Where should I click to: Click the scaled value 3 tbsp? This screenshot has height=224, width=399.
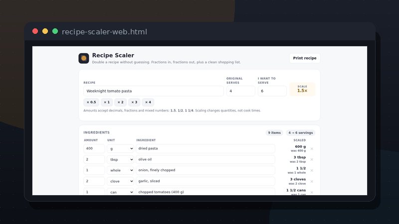pyautogui.click(x=300, y=157)
